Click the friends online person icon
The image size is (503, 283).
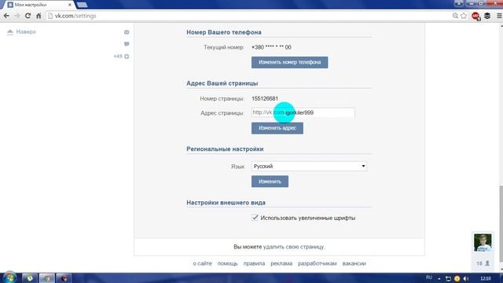point(487,263)
